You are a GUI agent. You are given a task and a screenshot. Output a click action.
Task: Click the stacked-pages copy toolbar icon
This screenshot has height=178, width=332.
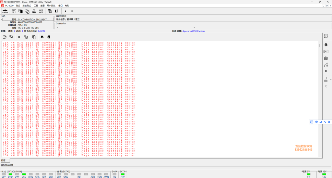point(27,11)
